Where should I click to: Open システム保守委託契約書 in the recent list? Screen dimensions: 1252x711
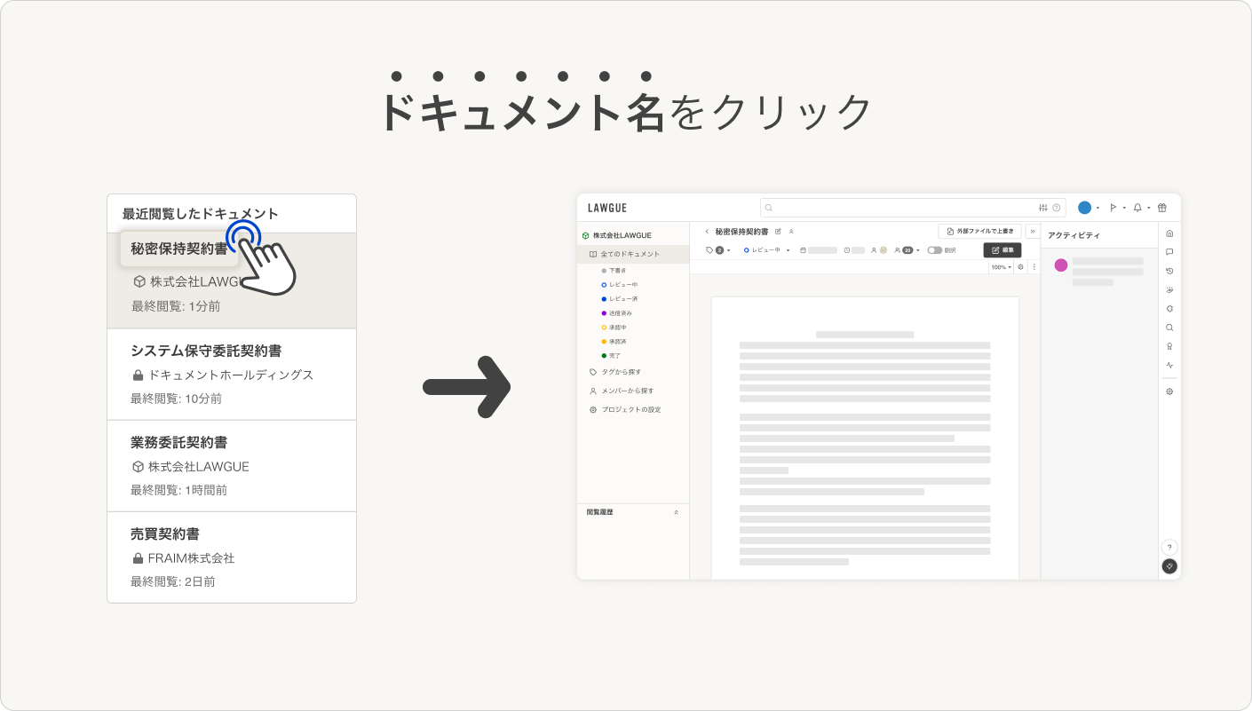coord(206,351)
